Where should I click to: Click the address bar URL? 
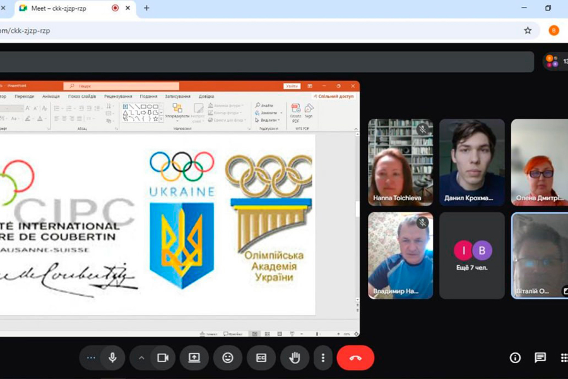tap(25, 30)
